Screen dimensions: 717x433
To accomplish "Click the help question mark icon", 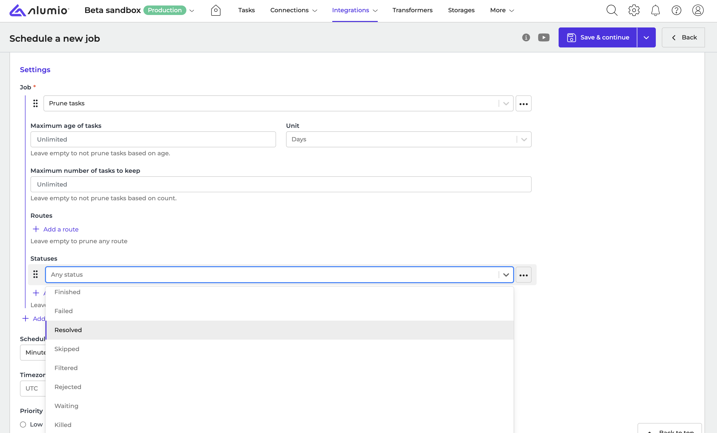I will pyautogui.click(x=676, y=10).
